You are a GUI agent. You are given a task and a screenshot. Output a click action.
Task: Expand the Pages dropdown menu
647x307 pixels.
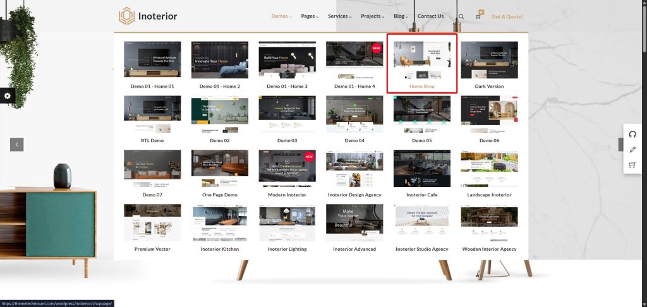point(310,16)
